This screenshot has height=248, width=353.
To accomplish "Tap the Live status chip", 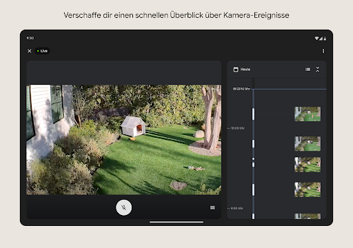I will click(x=43, y=51).
